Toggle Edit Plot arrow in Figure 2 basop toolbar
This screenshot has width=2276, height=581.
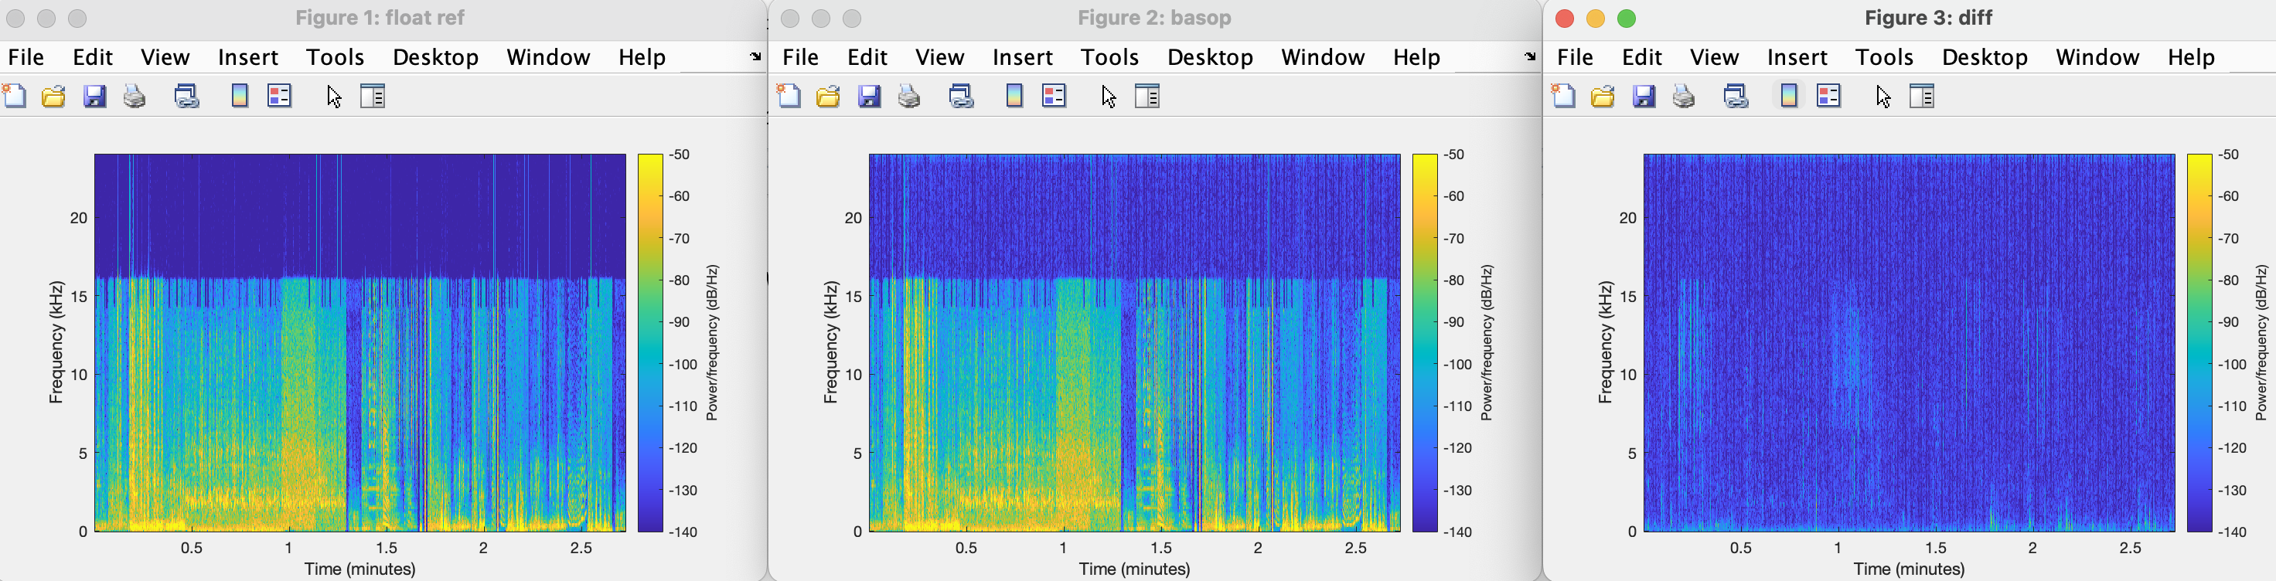click(1109, 95)
